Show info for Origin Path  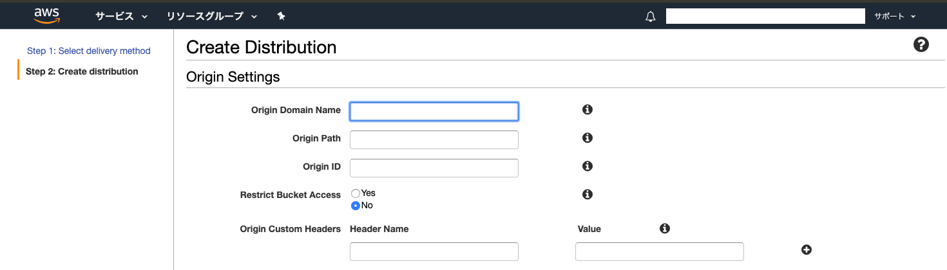pyautogui.click(x=587, y=138)
